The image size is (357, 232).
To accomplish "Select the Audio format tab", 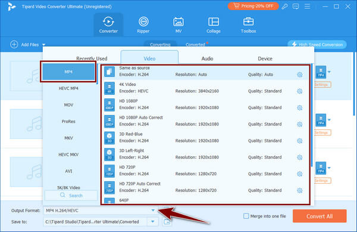I will [207, 58].
